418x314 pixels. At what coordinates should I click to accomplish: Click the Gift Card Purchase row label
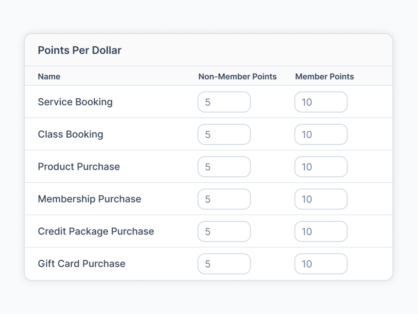click(82, 264)
